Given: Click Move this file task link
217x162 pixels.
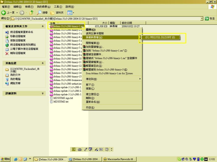Looking at the screenshot, I should pyautogui.click(x=18, y=36).
